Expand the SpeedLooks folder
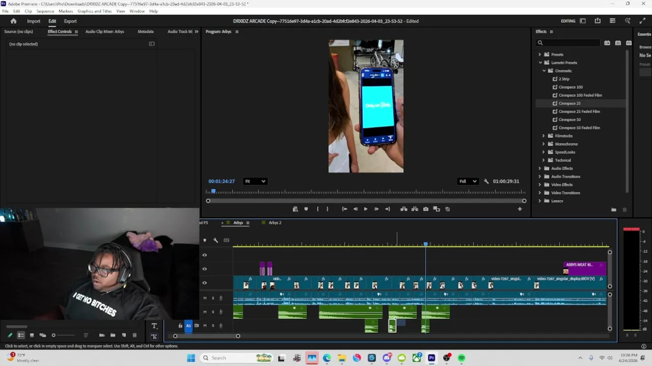The width and height of the screenshot is (652, 366). [x=544, y=152]
